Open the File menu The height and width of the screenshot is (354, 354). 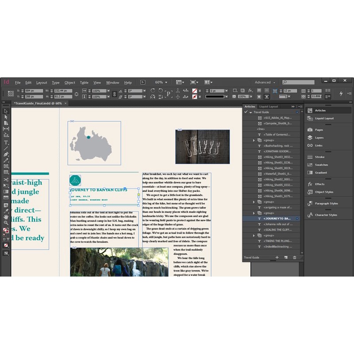coord(18,82)
